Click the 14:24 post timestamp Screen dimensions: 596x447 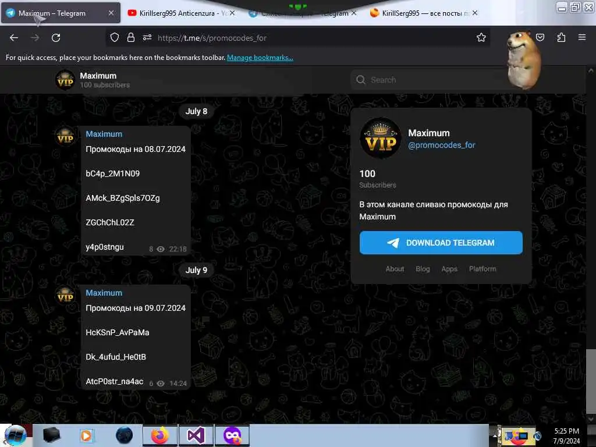(x=178, y=384)
